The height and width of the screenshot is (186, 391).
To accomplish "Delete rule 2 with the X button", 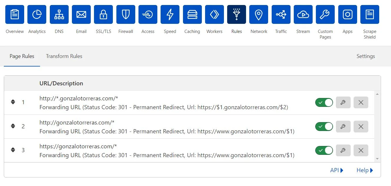I will tap(361, 127).
